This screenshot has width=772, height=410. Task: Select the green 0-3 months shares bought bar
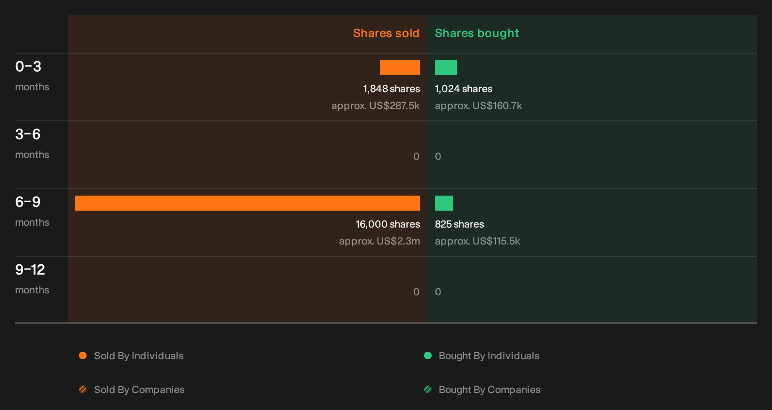coord(446,68)
